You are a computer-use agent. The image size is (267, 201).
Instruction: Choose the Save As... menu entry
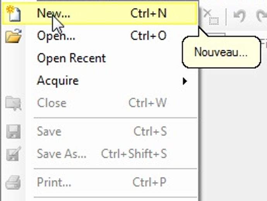[x=100, y=154]
